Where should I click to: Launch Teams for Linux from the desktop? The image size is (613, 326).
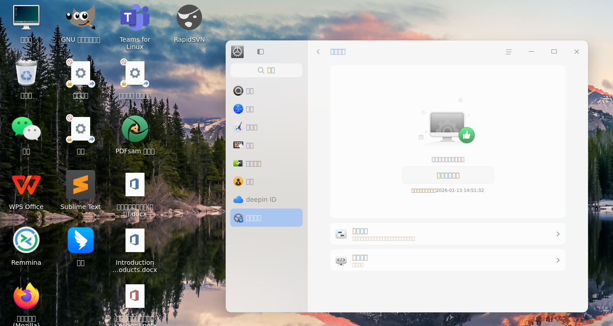[x=135, y=18]
